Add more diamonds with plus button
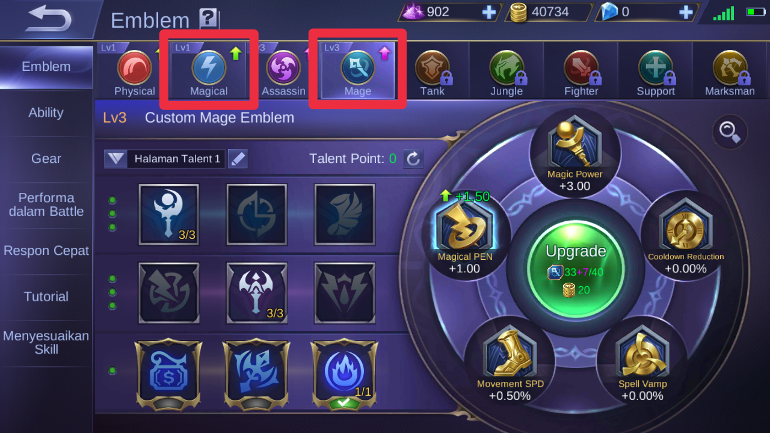Image resolution: width=770 pixels, height=433 pixels. coord(686,11)
